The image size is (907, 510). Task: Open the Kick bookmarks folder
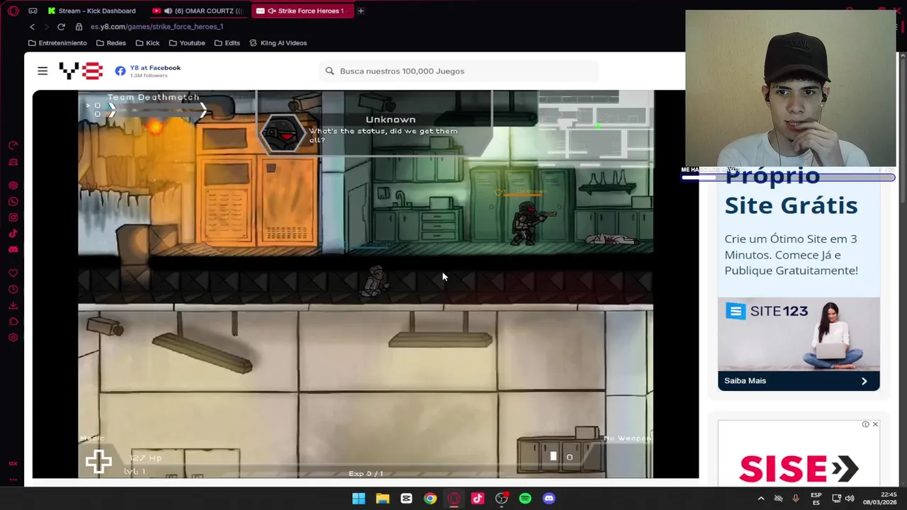(x=147, y=42)
